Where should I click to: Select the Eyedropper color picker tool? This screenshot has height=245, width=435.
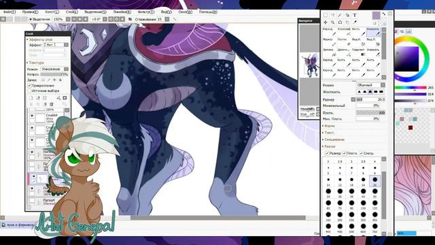click(x=355, y=22)
